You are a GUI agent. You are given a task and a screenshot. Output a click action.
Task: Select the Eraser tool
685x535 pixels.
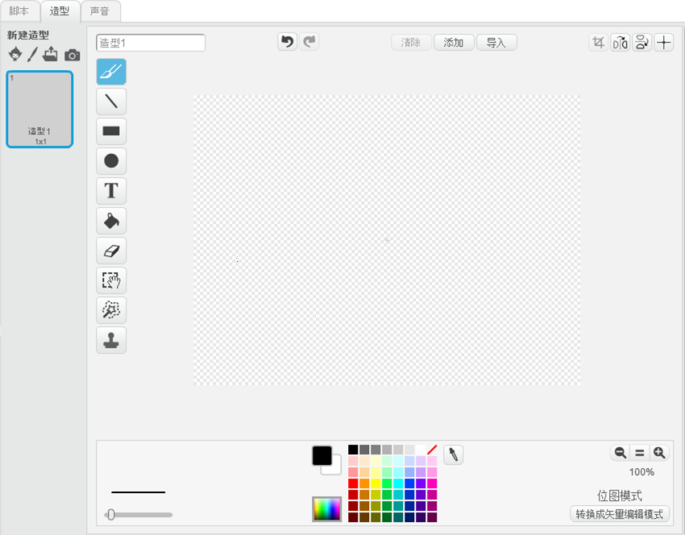[111, 251]
